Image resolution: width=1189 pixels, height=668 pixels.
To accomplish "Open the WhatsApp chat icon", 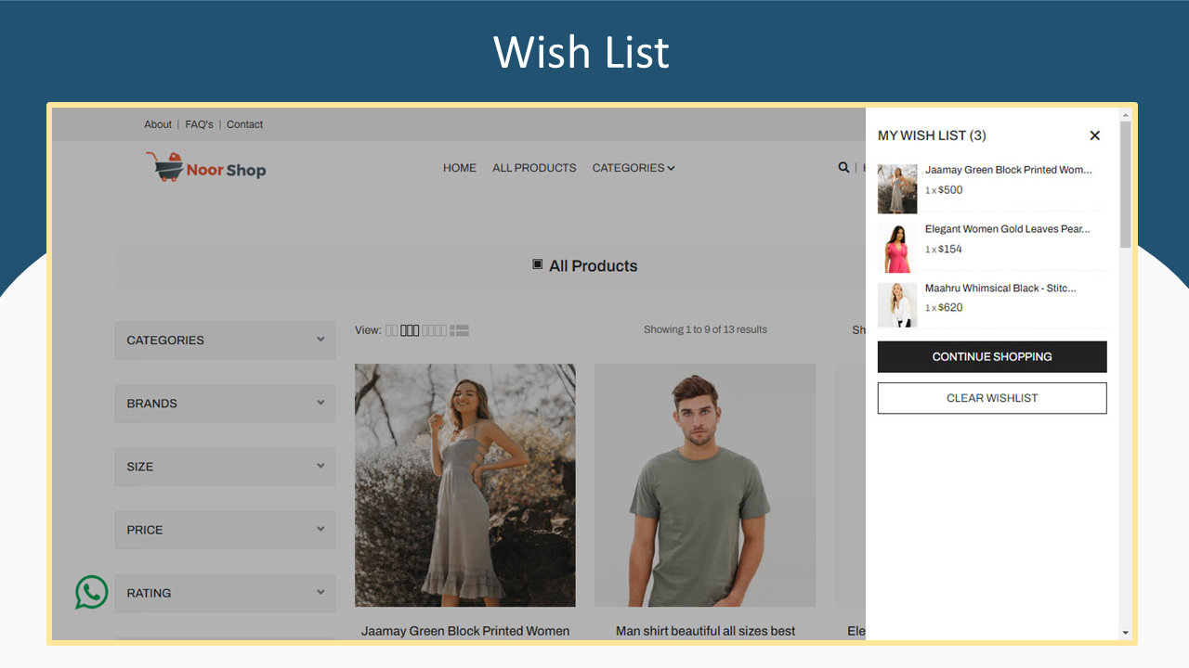I will coord(90,592).
